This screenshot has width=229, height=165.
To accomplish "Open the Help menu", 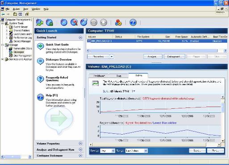I will [46, 9].
